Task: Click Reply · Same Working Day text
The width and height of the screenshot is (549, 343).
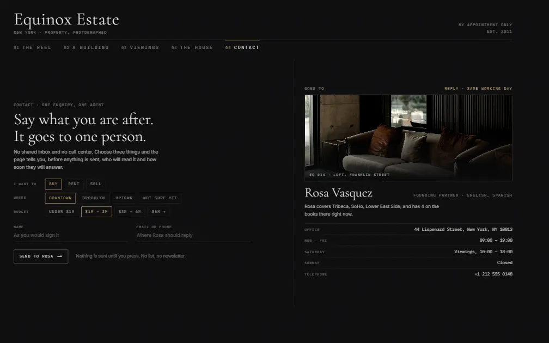Action: tap(478, 89)
